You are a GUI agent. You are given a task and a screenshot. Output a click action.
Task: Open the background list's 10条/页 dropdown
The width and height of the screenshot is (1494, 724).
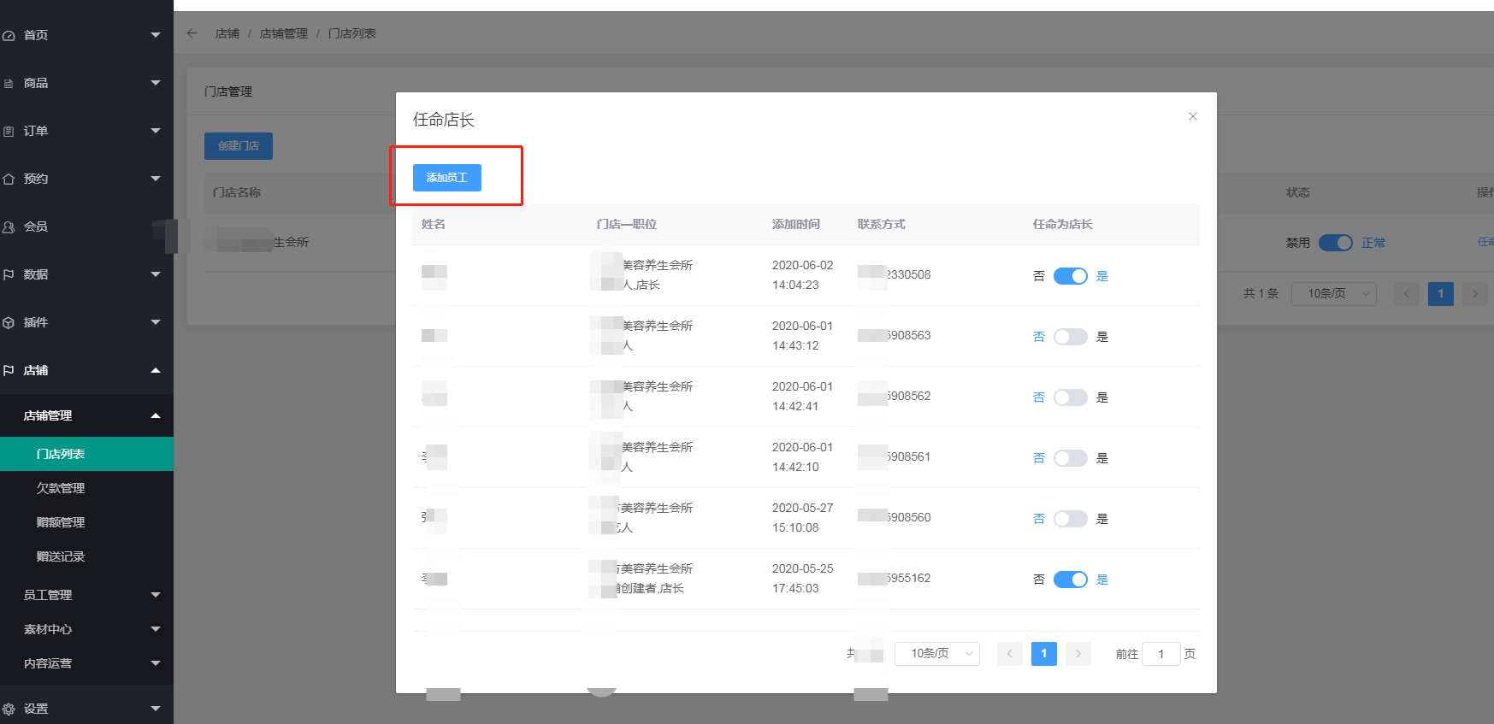pos(1333,294)
